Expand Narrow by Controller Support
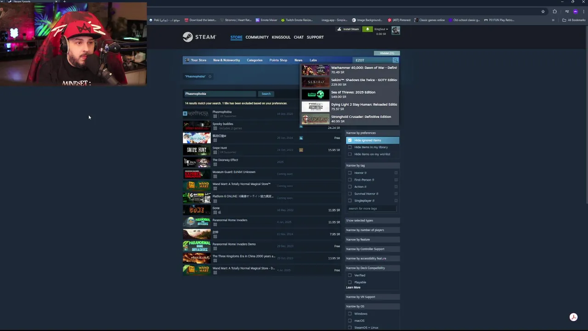Image resolution: width=588 pixels, height=331 pixels. click(373, 249)
